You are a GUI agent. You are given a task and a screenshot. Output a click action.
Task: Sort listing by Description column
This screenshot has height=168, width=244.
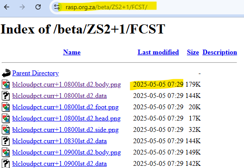click(220, 52)
